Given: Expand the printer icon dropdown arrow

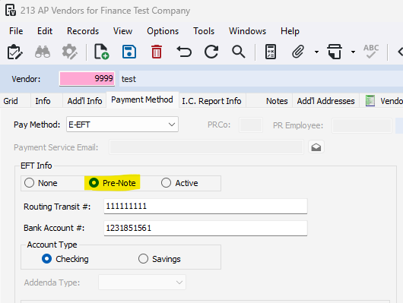Looking at the screenshot, I should point(353,52).
